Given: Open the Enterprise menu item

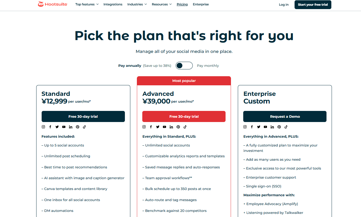Looking at the screenshot, I should point(201,4).
